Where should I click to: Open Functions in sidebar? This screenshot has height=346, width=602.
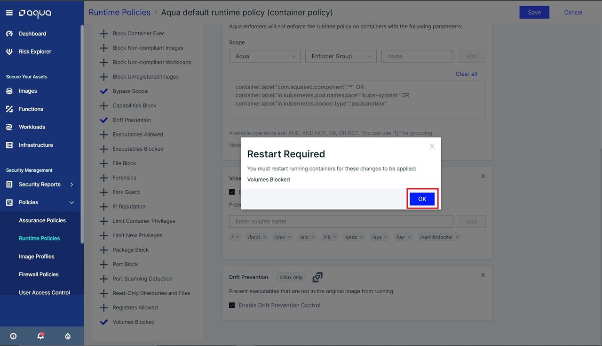(x=31, y=109)
